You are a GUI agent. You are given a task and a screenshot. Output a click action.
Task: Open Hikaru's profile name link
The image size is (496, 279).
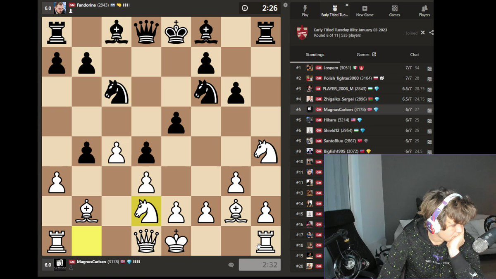coord(330,120)
